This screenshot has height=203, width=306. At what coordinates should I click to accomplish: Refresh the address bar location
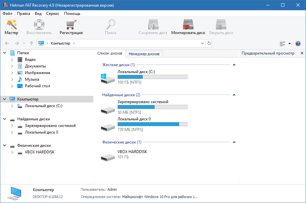coord(209,43)
